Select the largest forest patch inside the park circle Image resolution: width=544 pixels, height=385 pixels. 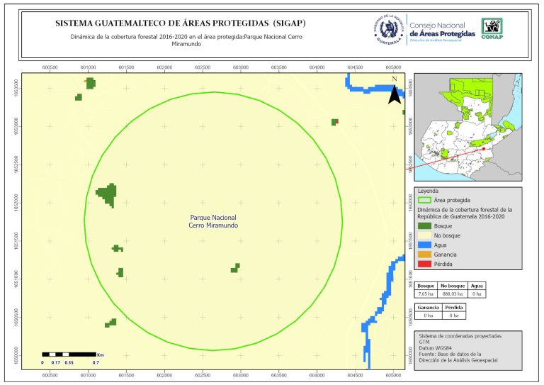[x=108, y=193]
